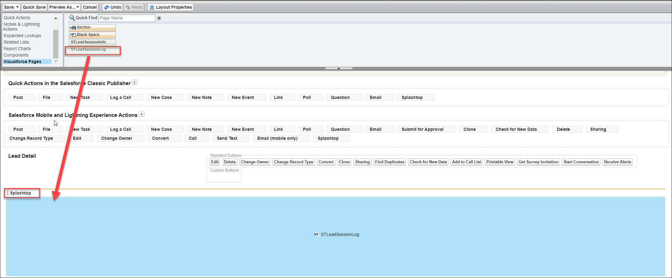The height and width of the screenshot is (278, 672).
Task: Click Add to Call List button
Action: (467, 162)
